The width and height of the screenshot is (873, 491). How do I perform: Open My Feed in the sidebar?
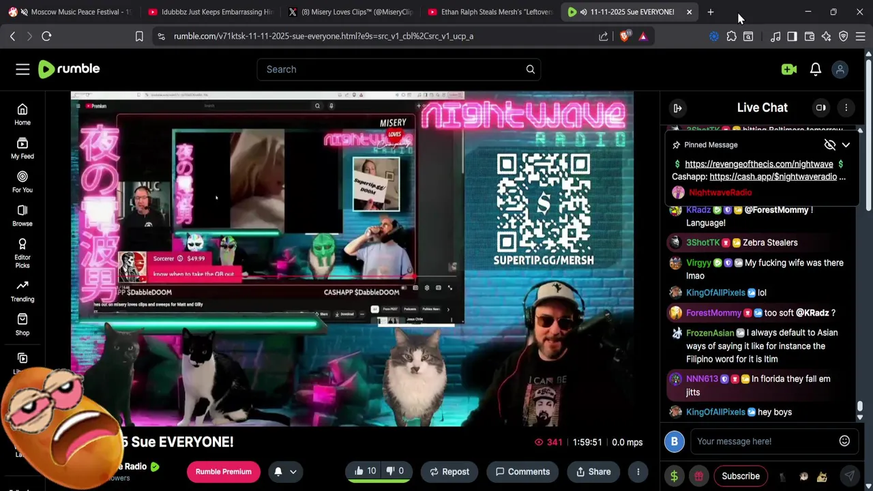coord(23,148)
